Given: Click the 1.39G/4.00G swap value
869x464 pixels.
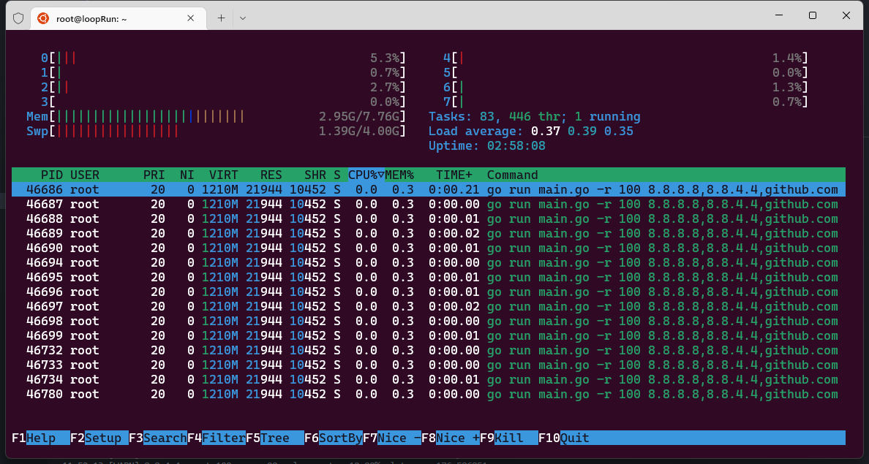Looking at the screenshot, I should 358,132.
